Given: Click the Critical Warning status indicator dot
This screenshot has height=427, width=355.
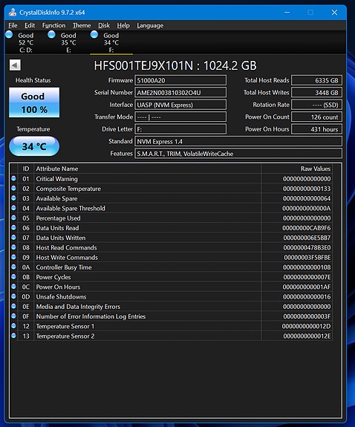Looking at the screenshot, I should [13, 179].
